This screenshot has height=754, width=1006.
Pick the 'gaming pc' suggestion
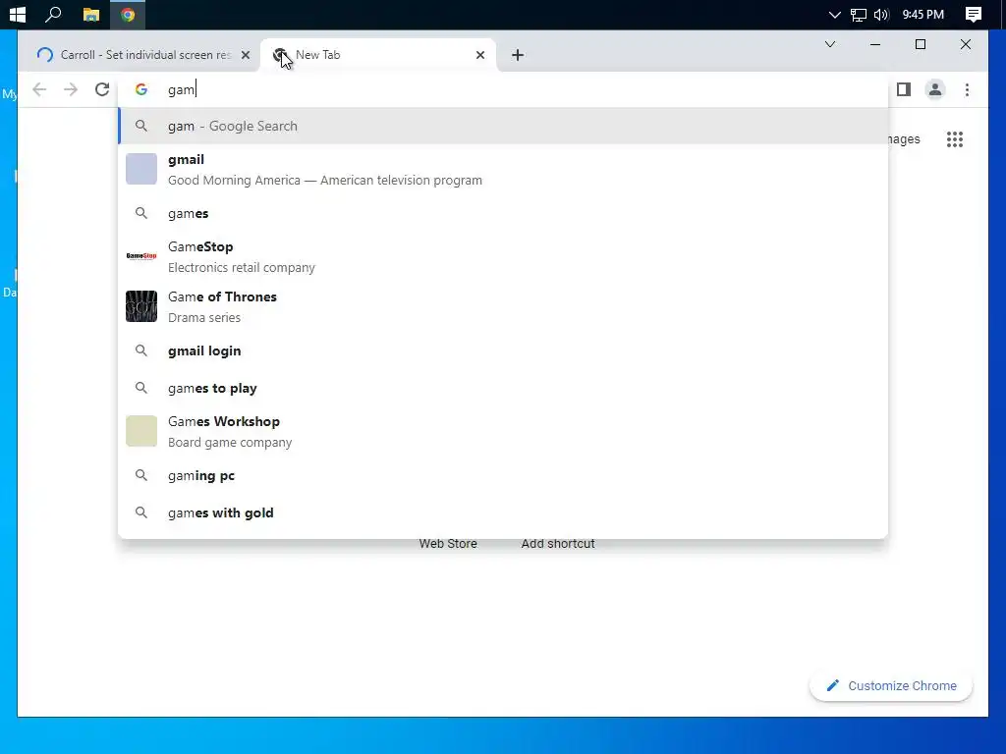503,476
